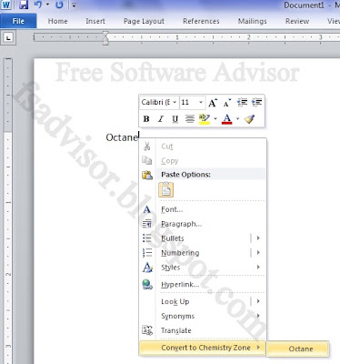This screenshot has height=364, width=340.
Task: Click the Keep Text Only paste icon
Action: [165, 190]
